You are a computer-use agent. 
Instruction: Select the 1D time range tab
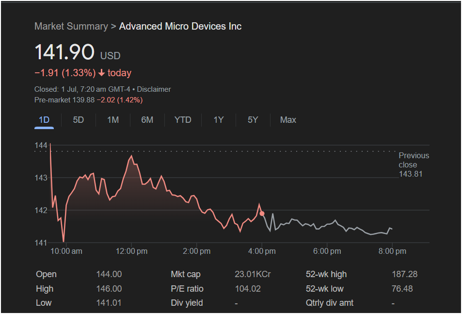tap(44, 120)
